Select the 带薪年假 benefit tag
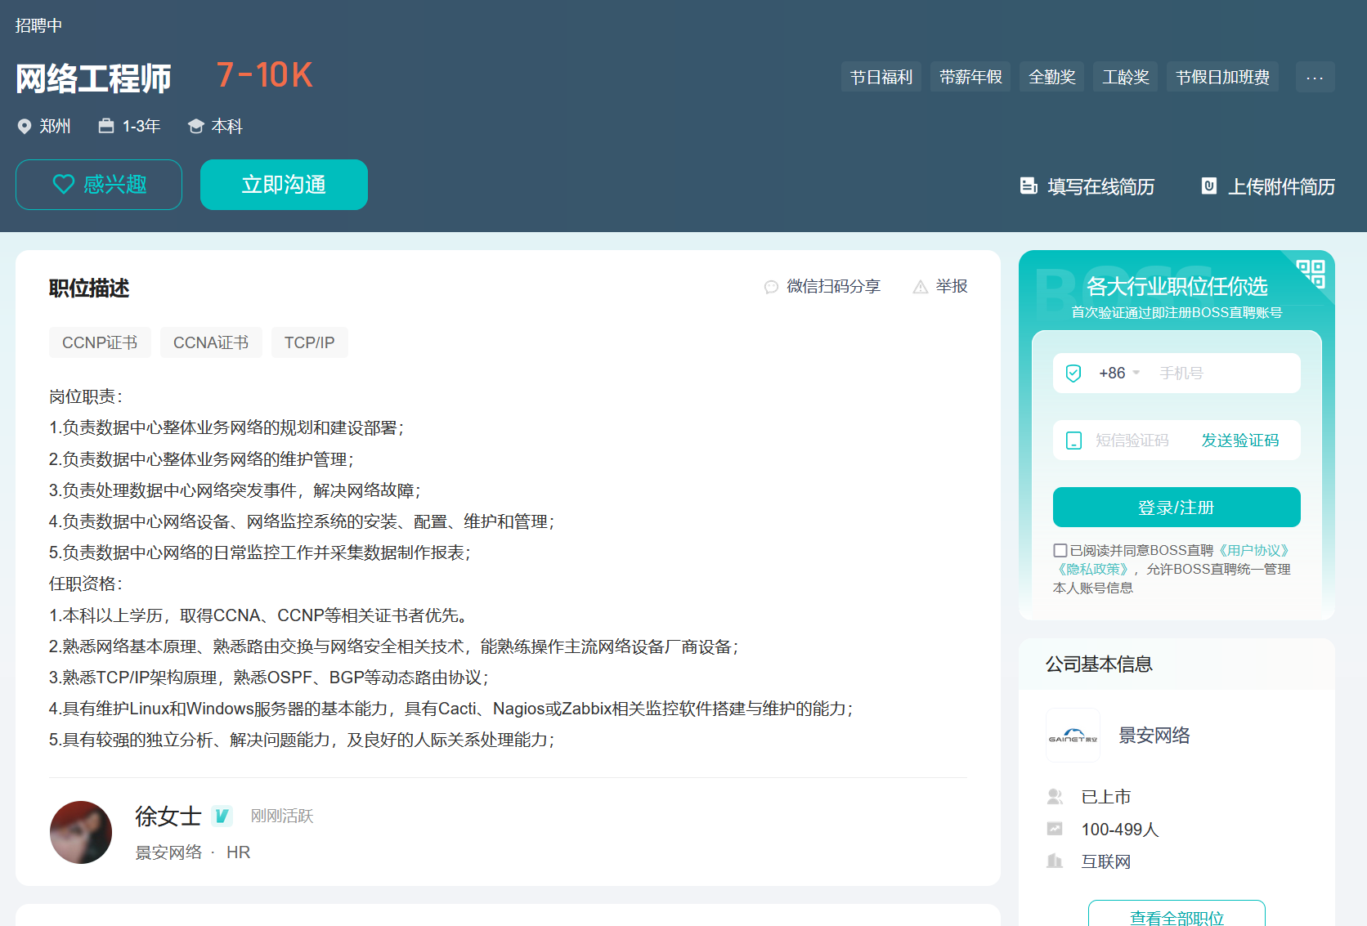Image resolution: width=1367 pixels, height=926 pixels. pyautogui.click(x=970, y=78)
